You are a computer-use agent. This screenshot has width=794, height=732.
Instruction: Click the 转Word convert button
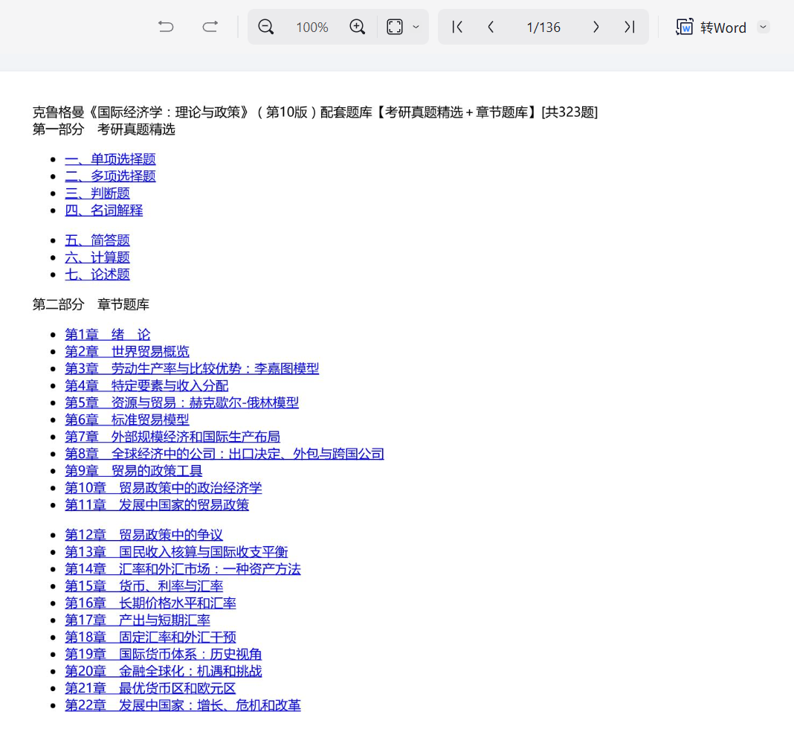click(711, 28)
